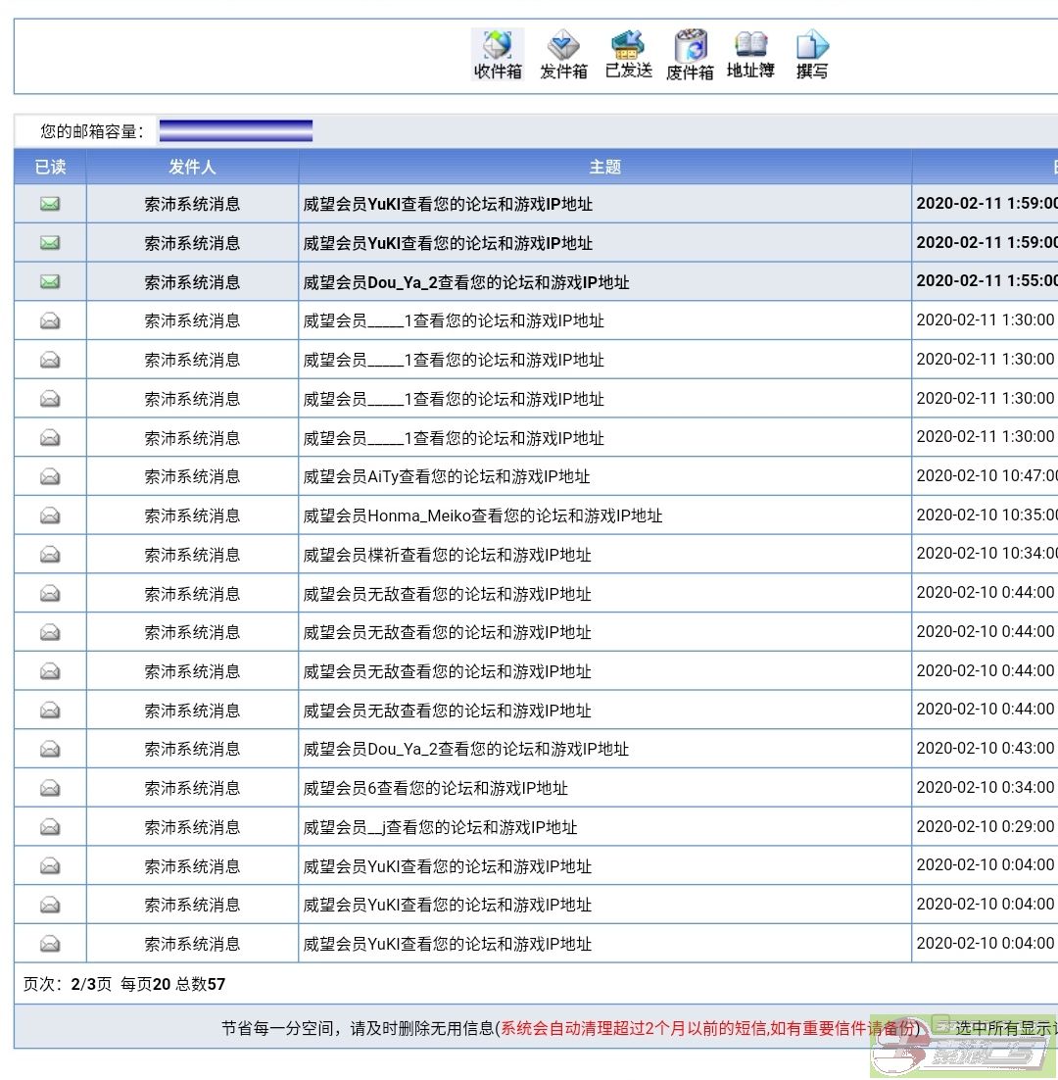Screen dimensions: 1058x1080
Task: Open the 发件箱 outbox icon
Action: click(x=563, y=55)
